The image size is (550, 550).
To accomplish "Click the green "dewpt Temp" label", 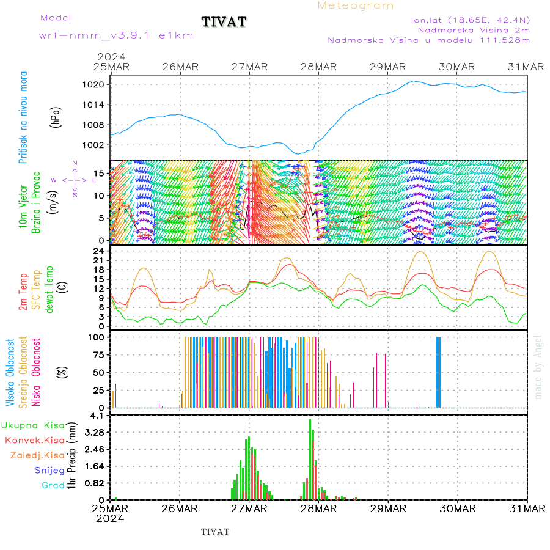I will (x=50, y=290).
